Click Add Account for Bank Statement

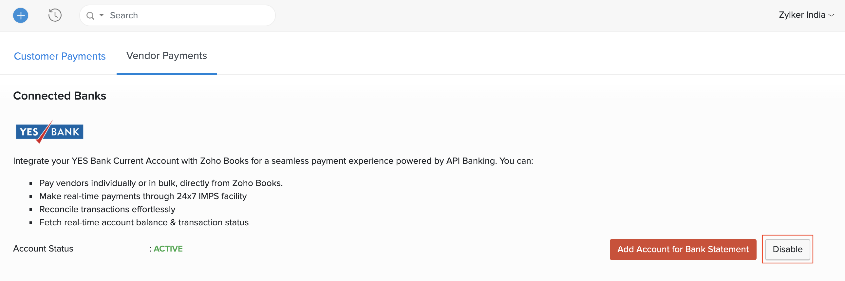683,249
